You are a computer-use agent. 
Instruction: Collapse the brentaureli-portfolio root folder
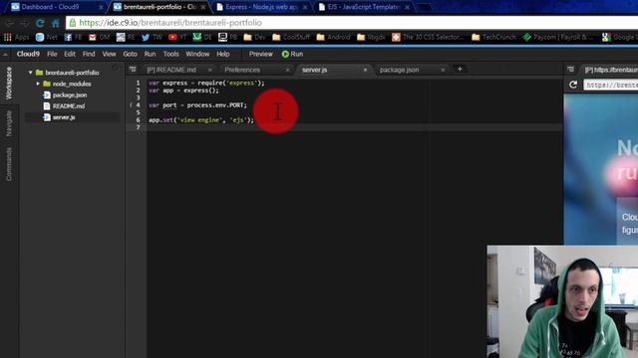pyautogui.click(x=31, y=73)
